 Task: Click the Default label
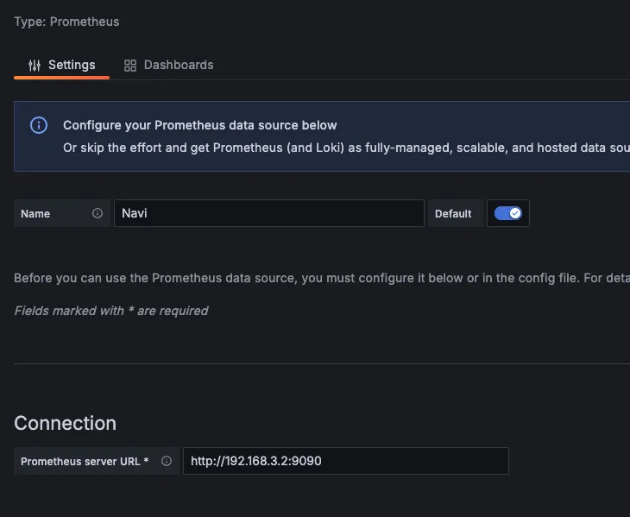pyautogui.click(x=453, y=214)
